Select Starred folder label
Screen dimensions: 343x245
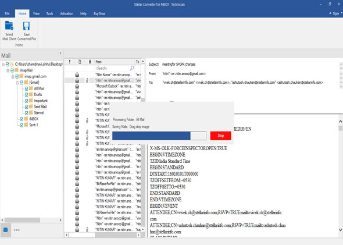click(x=39, y=113)
